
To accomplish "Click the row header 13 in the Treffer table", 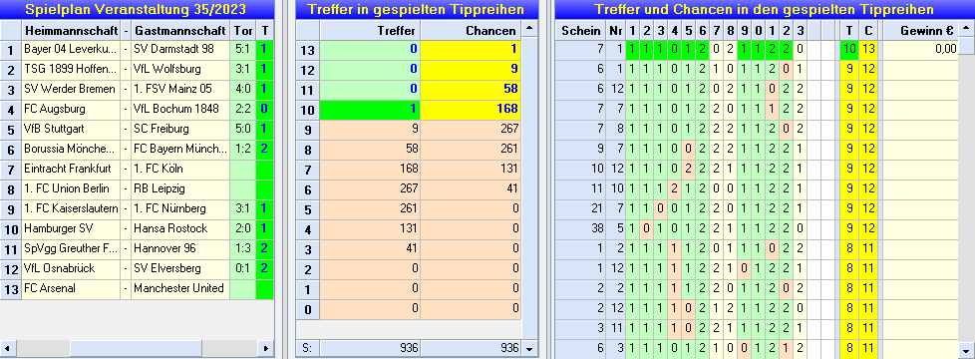I will (307, 49).
